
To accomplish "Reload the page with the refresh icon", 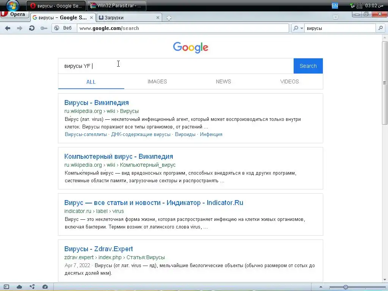I will pyautogui.click(x=32, y=28).
